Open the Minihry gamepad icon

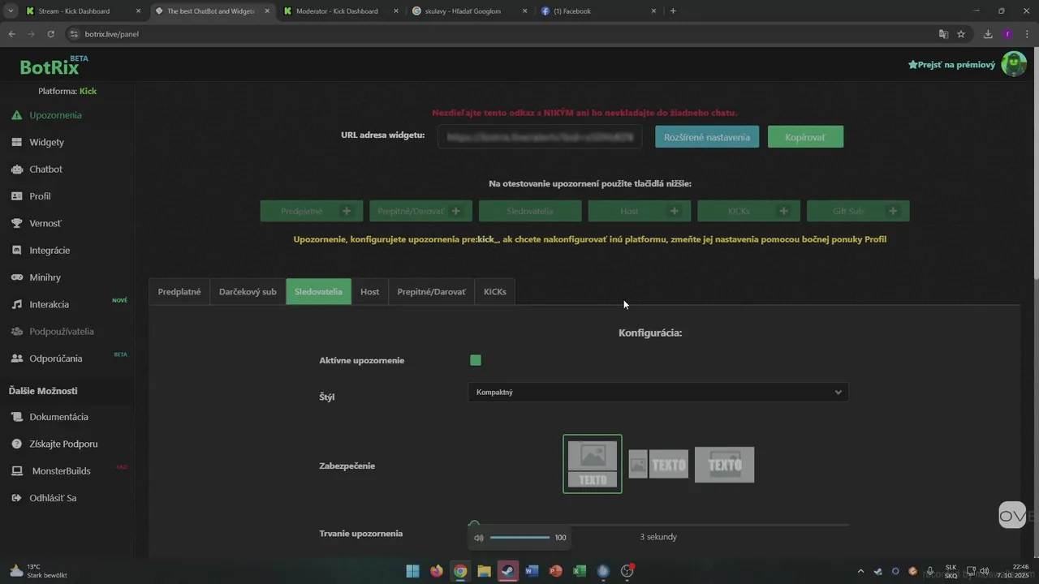click(x=16, y=277)
